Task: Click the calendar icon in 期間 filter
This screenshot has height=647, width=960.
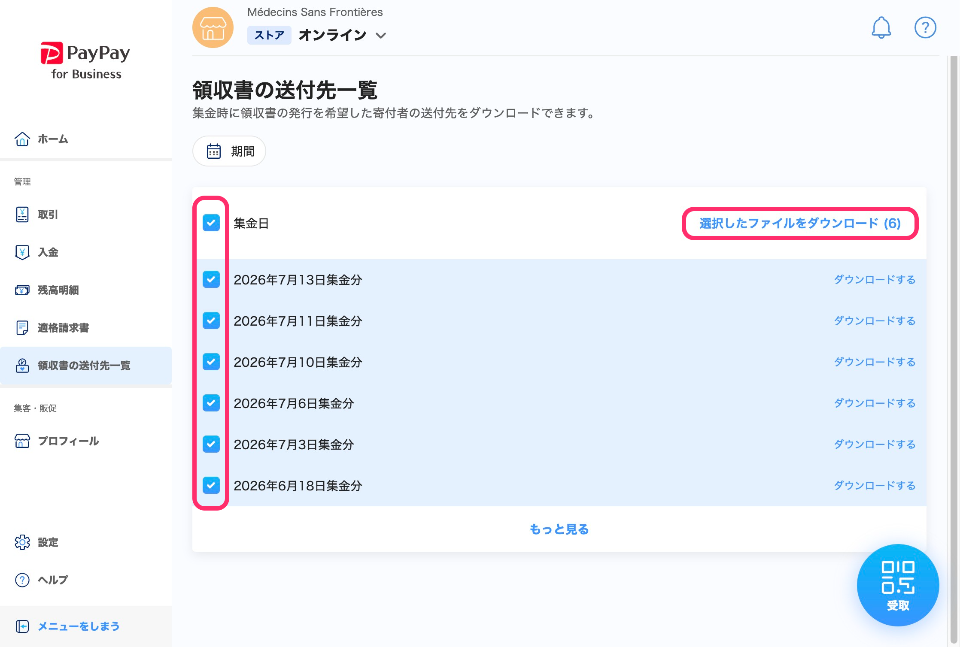Action: tap(214, 151)
